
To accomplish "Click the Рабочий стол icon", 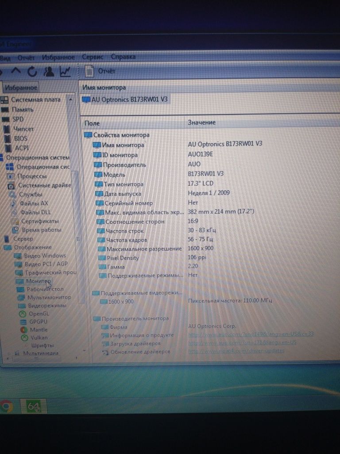I will pyautogui.click(x=20, y=289).
